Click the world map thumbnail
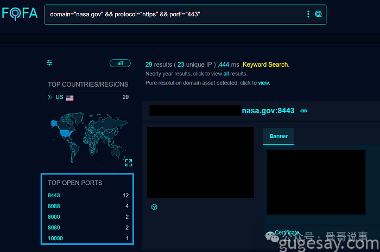Image resolution: width=380 pixels, height=252 pixels. point(88,137)
